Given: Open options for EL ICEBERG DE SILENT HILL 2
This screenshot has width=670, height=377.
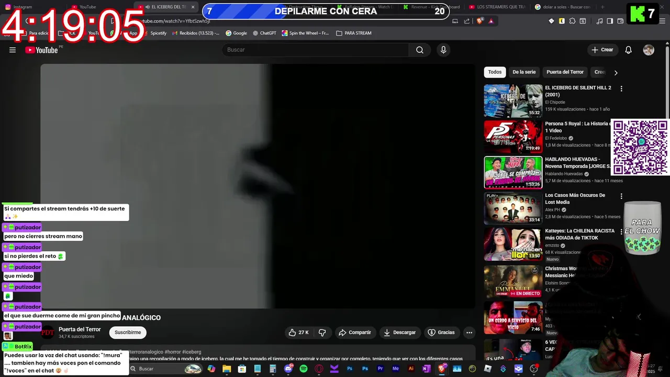Looking at the screenshot, I should tap(621, 89).
